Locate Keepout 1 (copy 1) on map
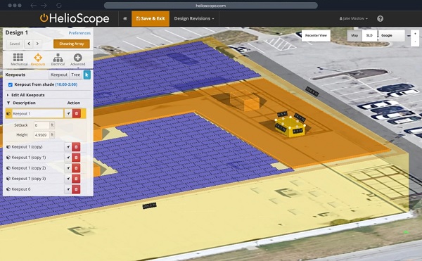422x261 pixels. (68, 158)
